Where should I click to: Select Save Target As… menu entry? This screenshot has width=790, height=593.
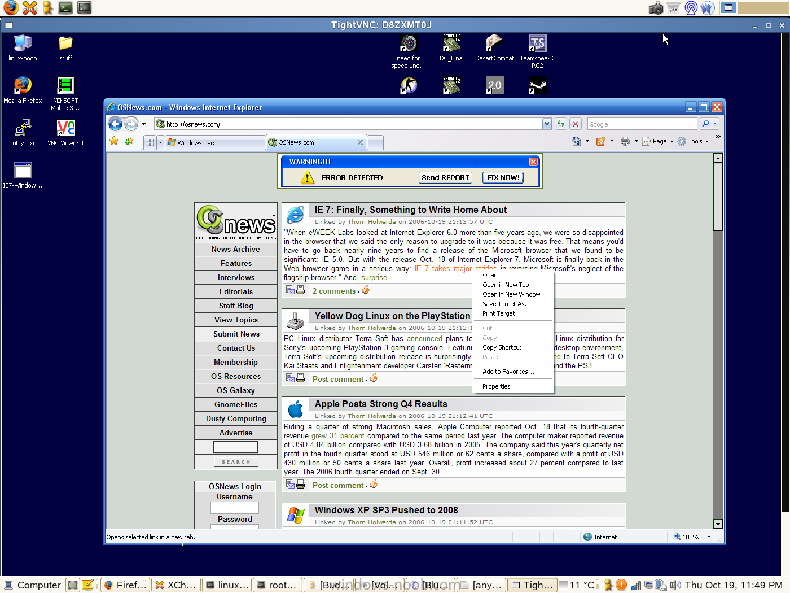point(512,304)
